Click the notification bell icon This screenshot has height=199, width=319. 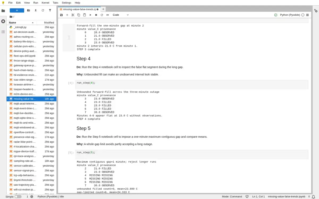313,197
